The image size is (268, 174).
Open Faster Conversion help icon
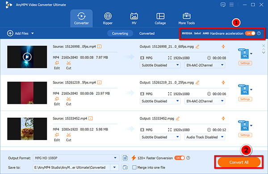click(188, 158)
